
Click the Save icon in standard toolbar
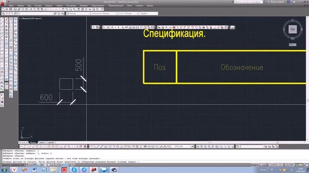pyautogui.click(x=11, y=9)
